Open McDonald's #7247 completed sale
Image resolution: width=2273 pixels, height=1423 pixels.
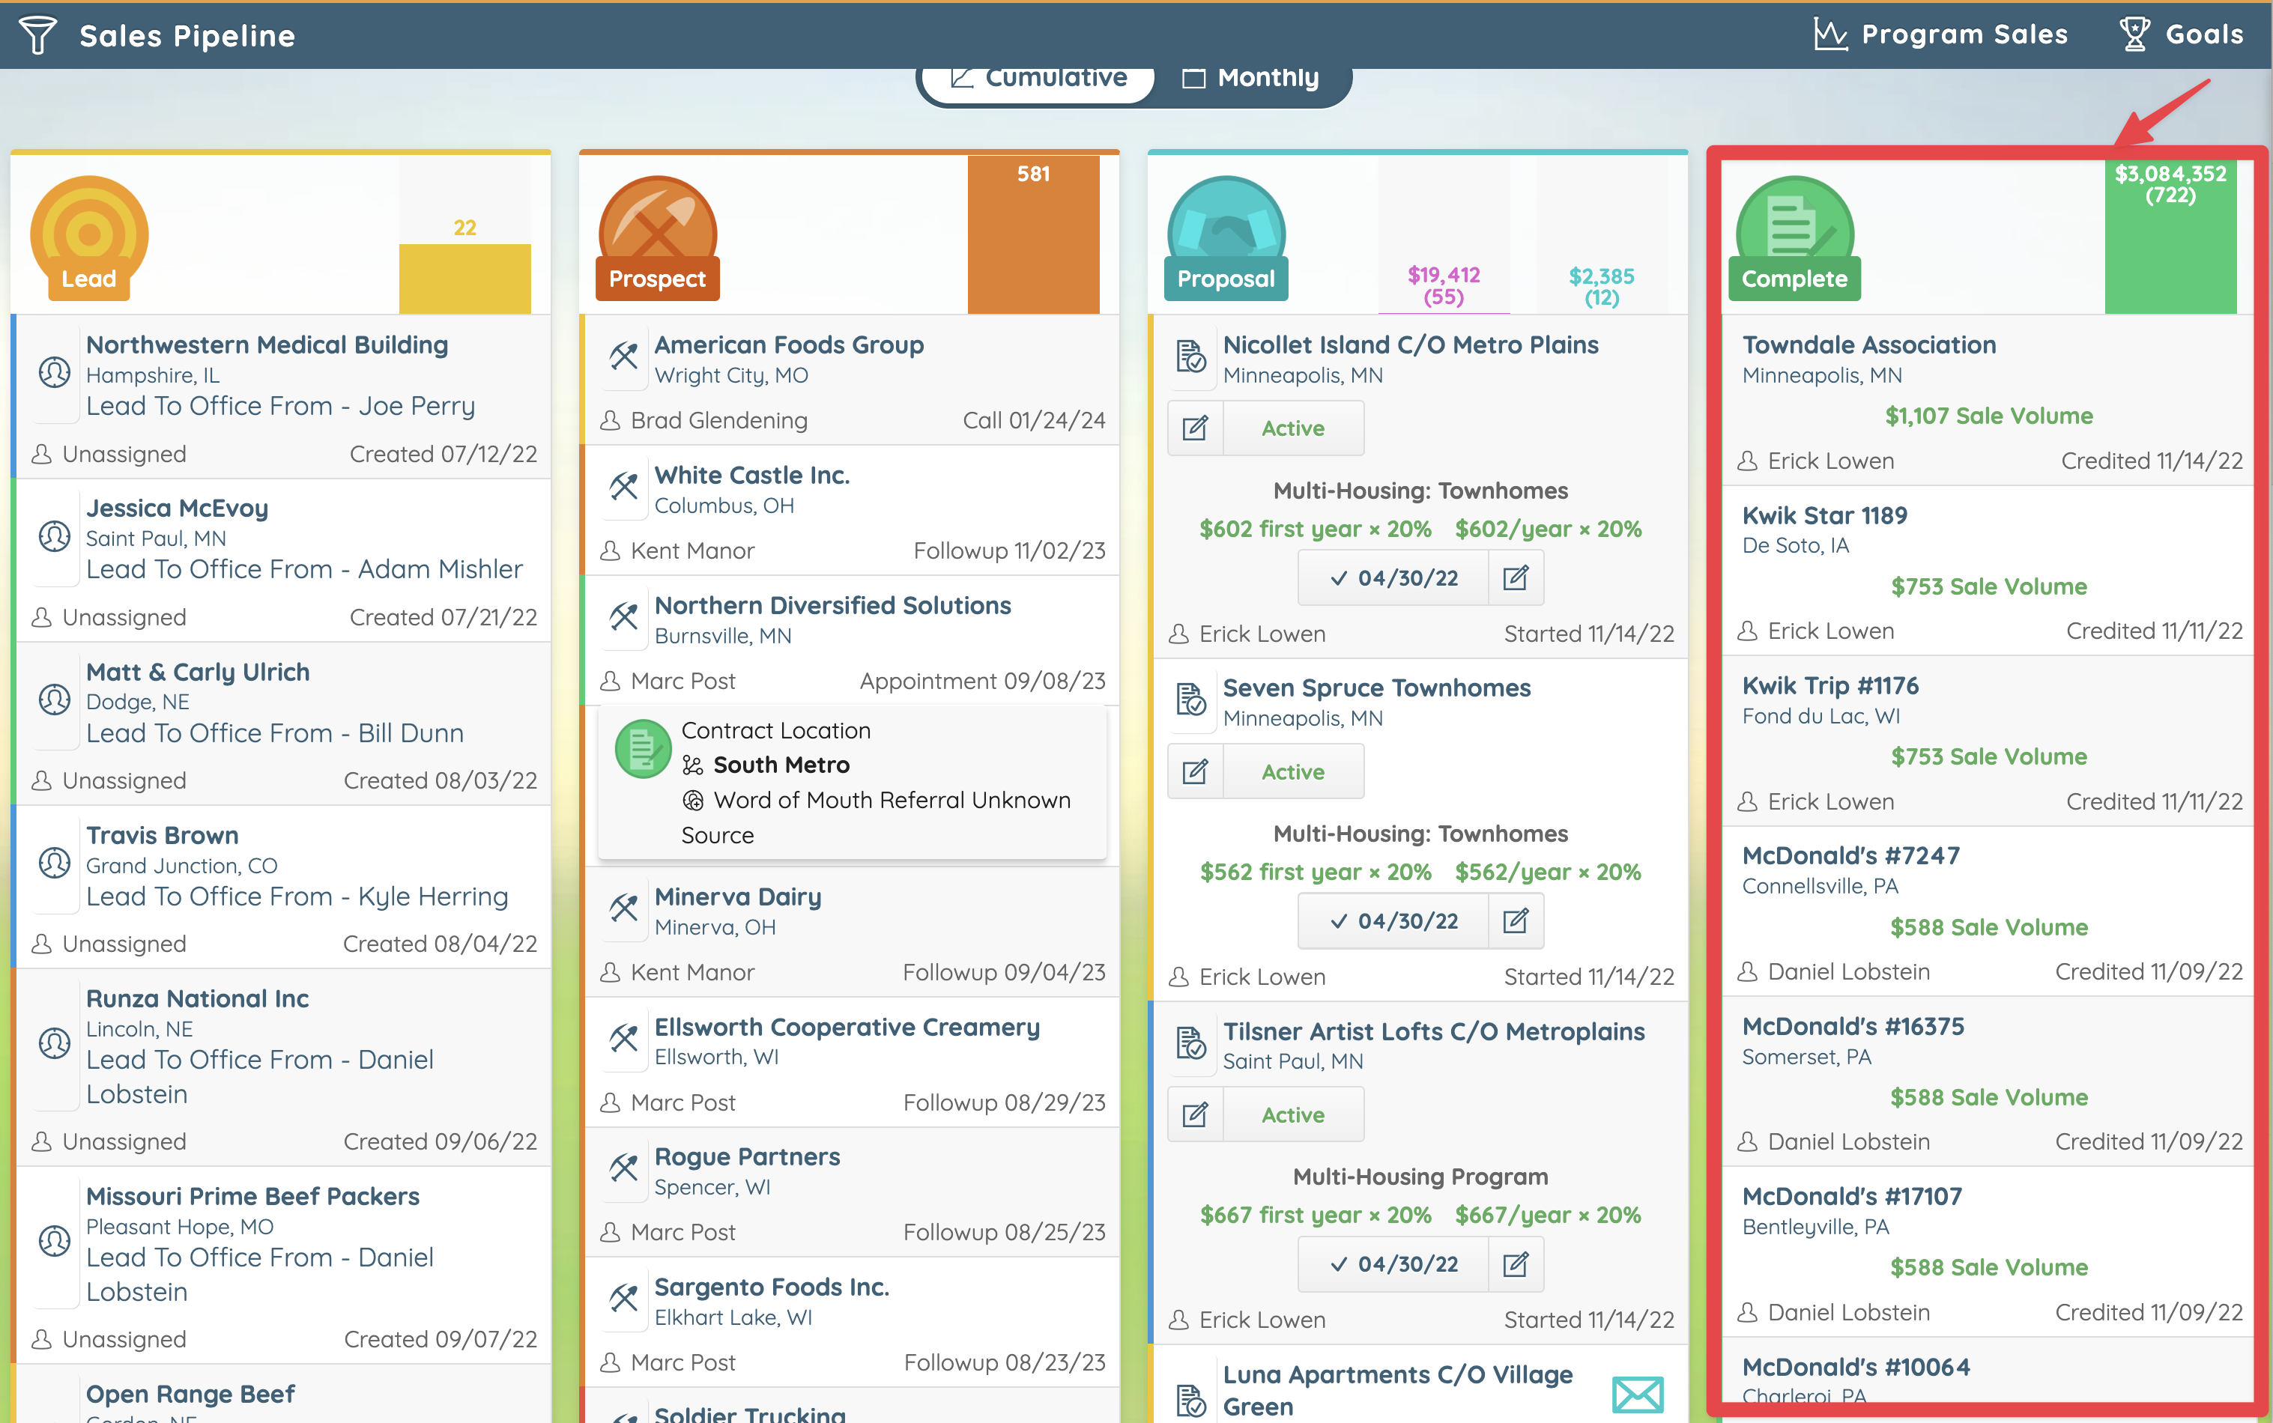[x=1850, y=855]
